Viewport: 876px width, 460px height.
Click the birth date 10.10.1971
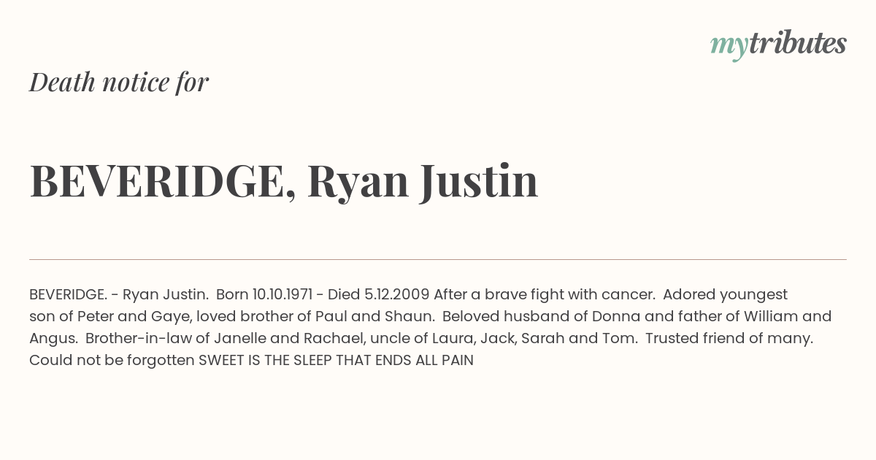click(x=283, y=295)
